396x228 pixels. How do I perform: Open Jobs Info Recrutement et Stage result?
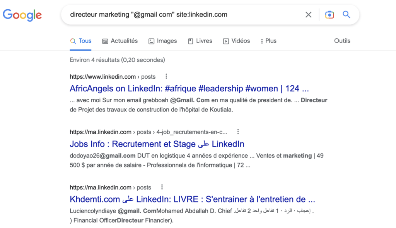[157, 144]
